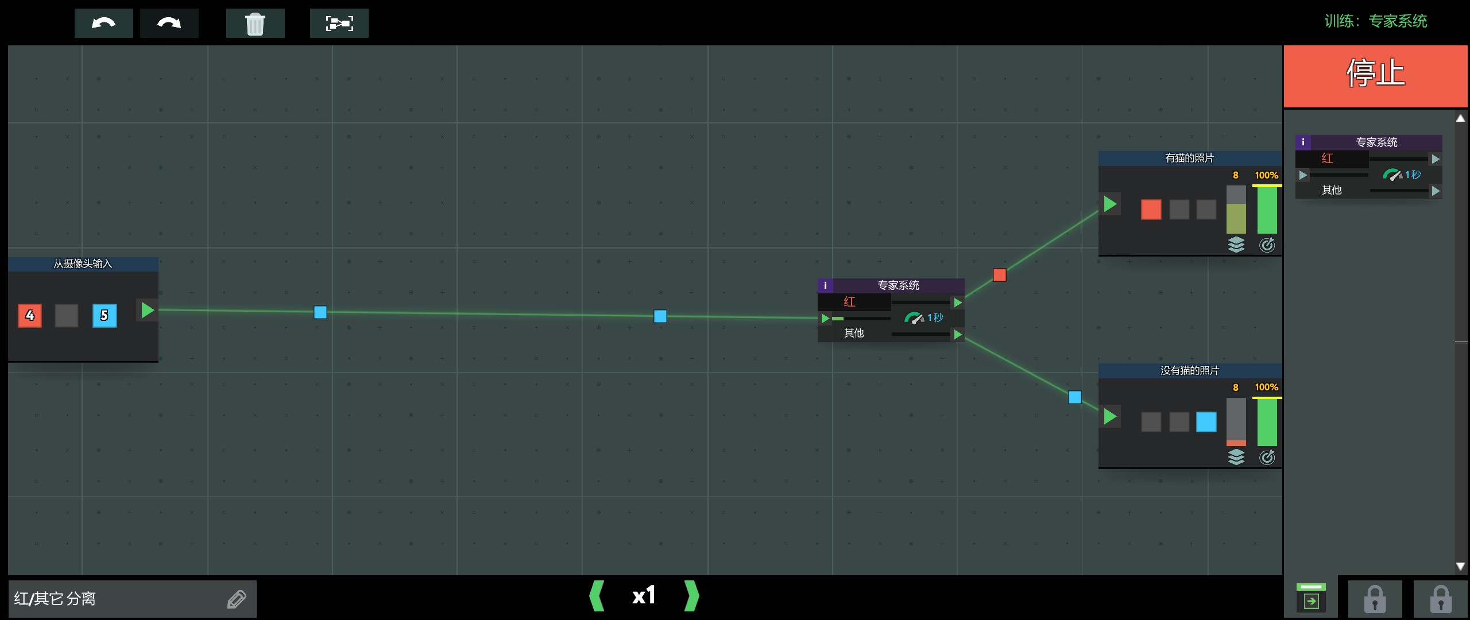Click 8 count label in 有猫的照片 node

[x=1236, y=175]
